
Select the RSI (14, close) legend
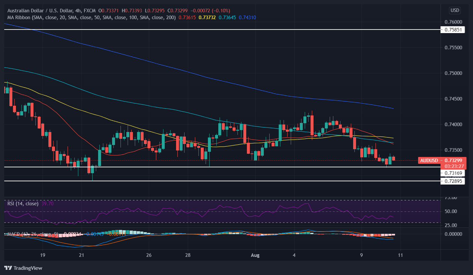tap(23, 204)
